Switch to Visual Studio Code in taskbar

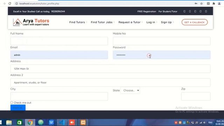[62, 122]
